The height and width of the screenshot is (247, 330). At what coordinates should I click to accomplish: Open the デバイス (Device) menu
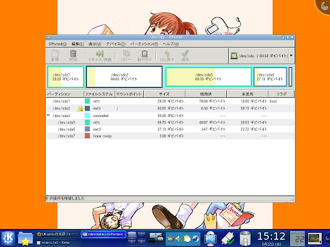pos(115,44)
